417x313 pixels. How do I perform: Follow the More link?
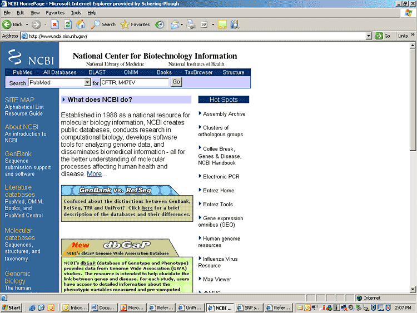coord(94,174)
